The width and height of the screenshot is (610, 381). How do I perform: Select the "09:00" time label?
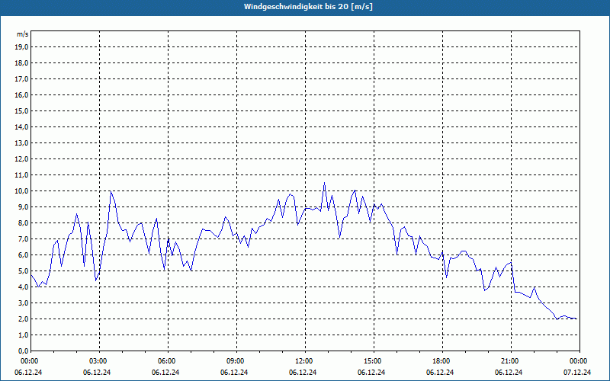click(x=235, y=361)
